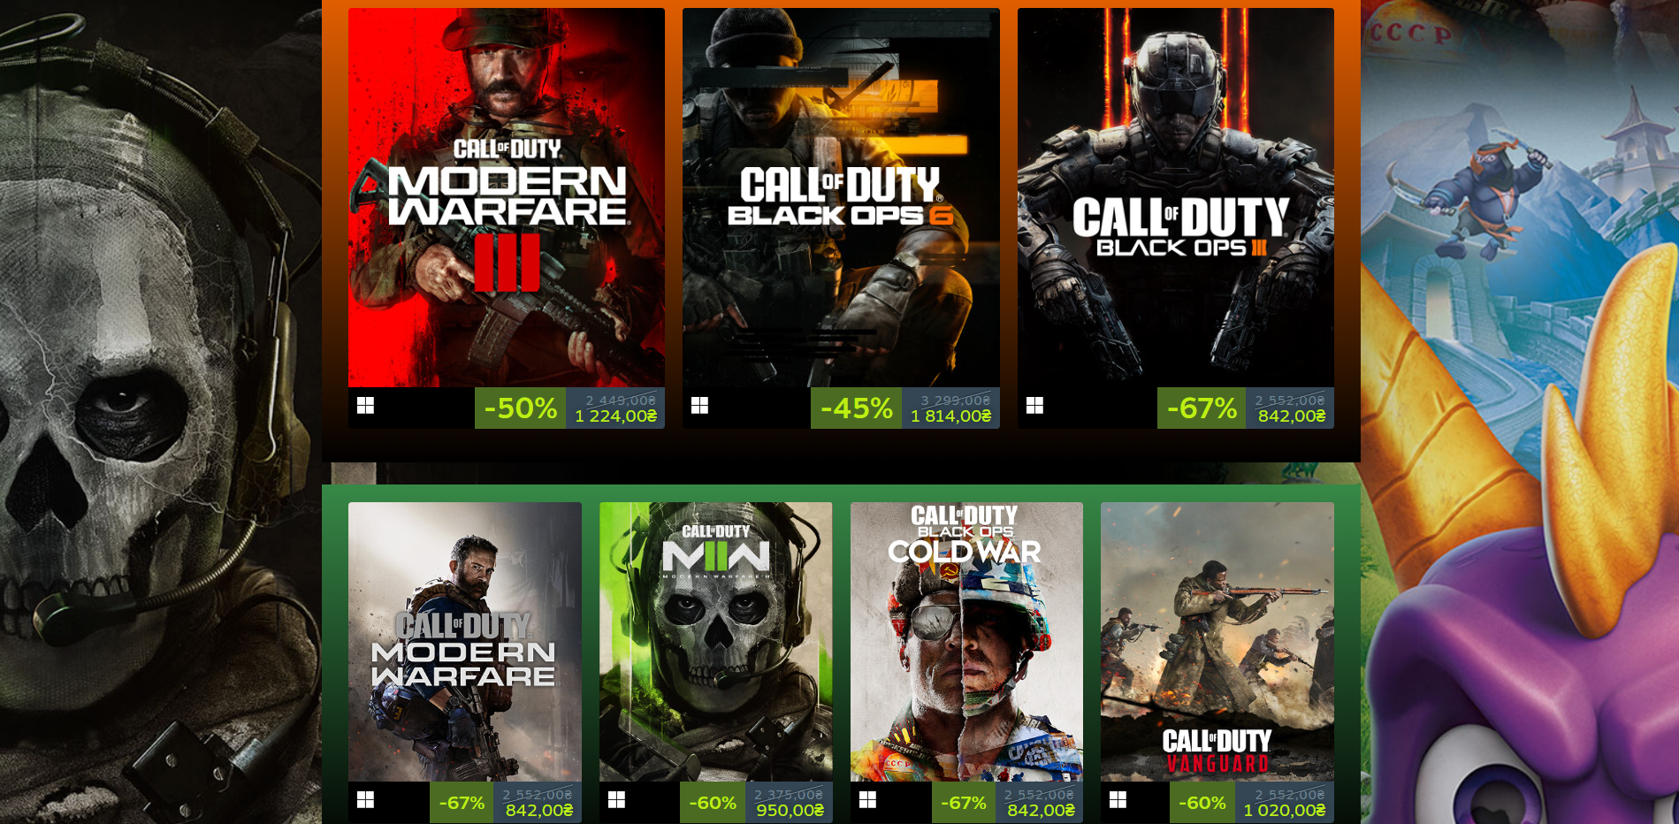Click Windows icon under Modern Warfare III

pyautogui.click(x=365, y=406)
